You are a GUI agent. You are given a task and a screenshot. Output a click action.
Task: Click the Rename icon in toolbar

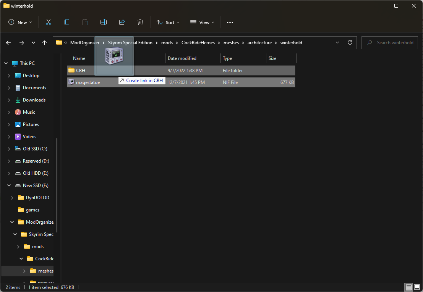click(103, 23)
